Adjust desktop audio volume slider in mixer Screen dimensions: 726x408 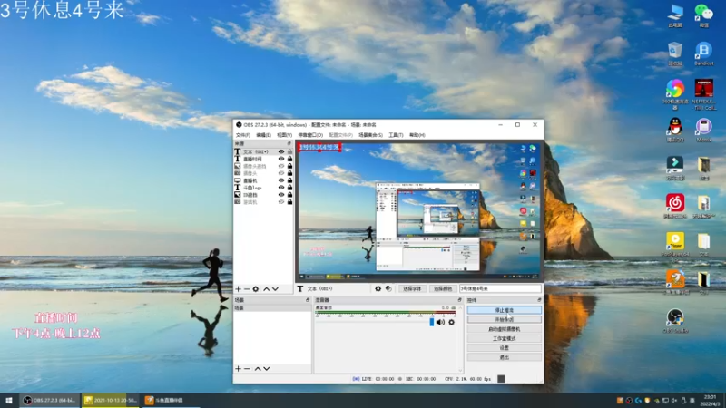coord(432,322)
